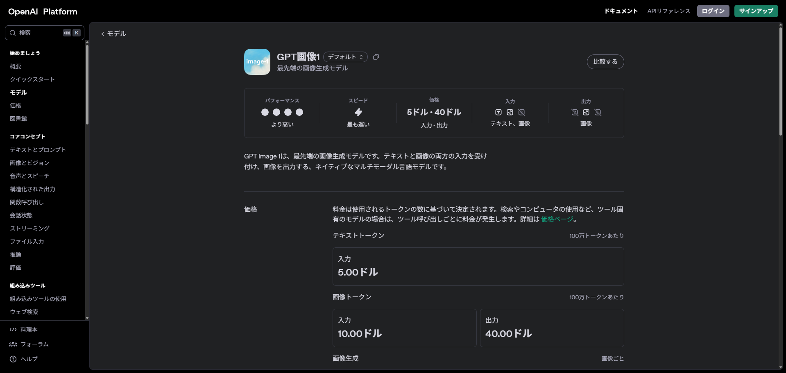Open ストリーミング sidebar item
Screen dimensions: 786x373
pos(29,228)
